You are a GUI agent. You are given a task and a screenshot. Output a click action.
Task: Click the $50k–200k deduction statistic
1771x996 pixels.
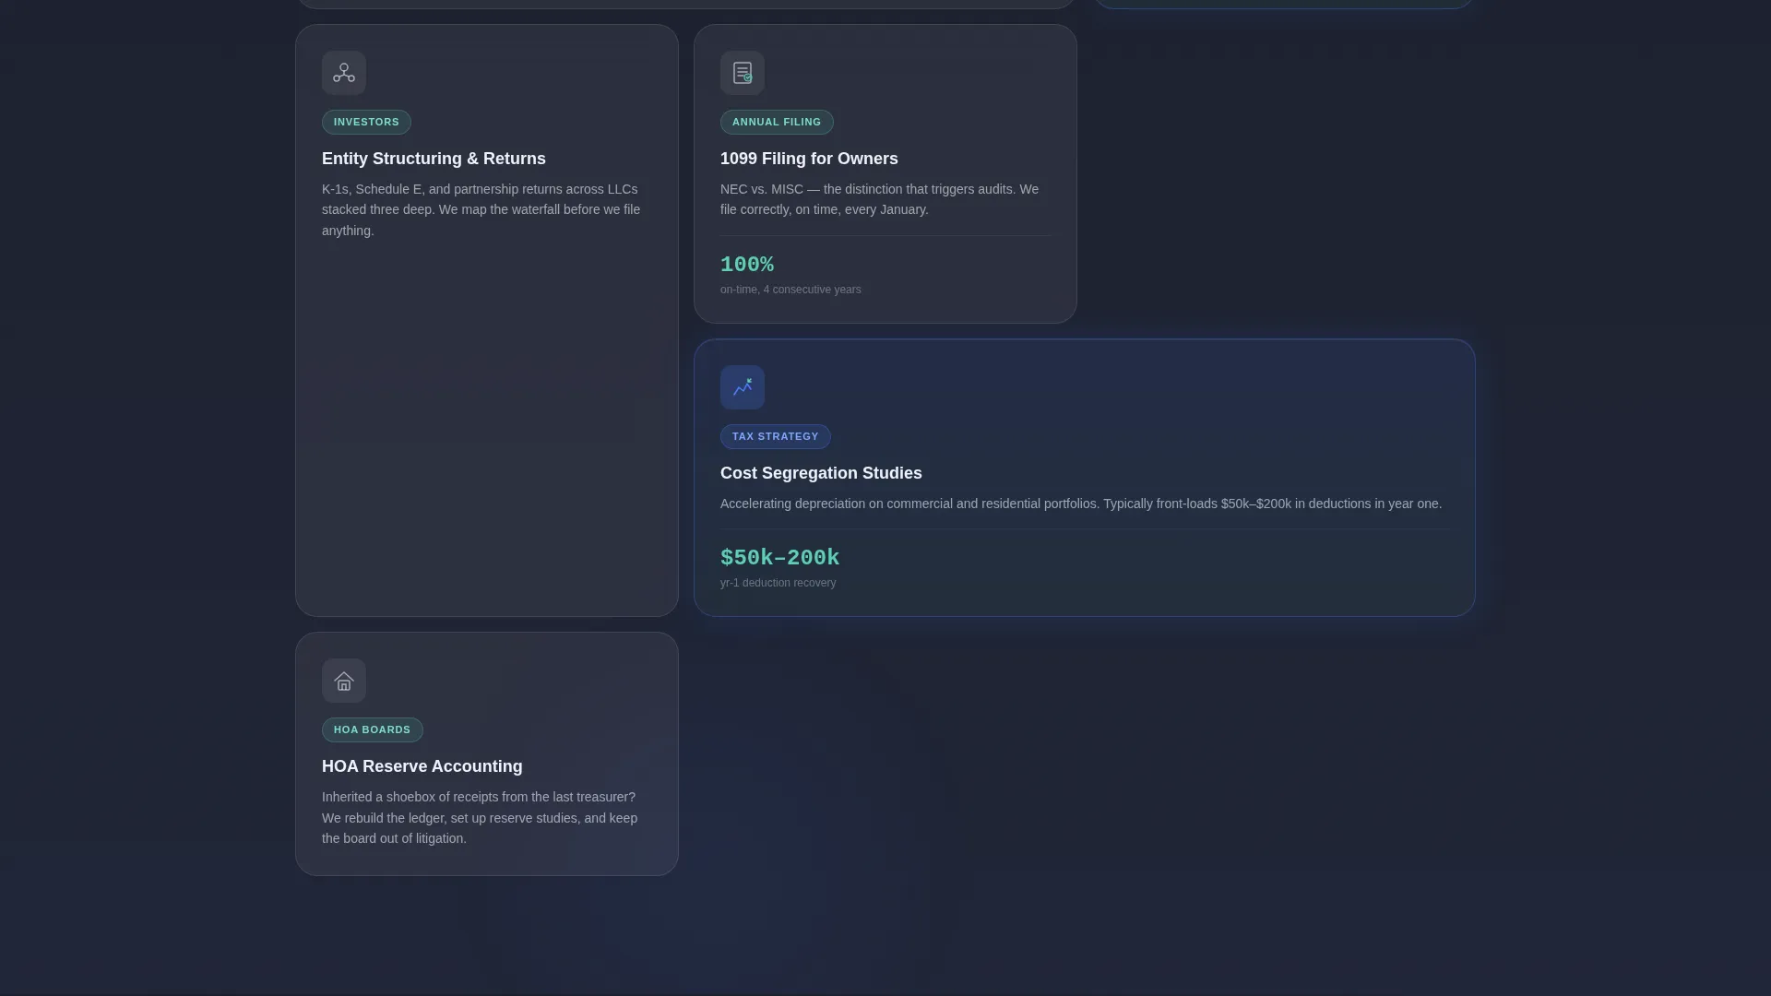pos(780,558)
